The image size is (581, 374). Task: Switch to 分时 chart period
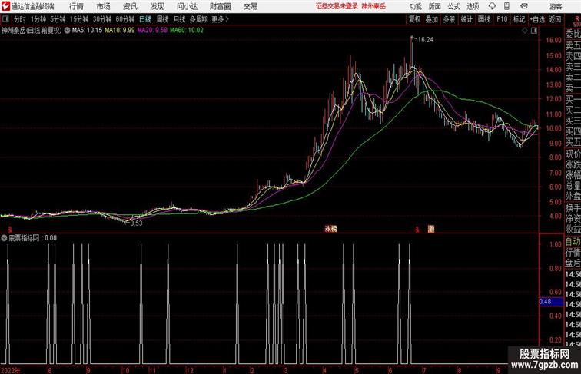point(20,19)
